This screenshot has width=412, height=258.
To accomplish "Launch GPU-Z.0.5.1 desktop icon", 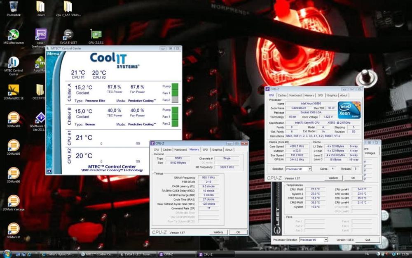I will (x=96, y=36).
